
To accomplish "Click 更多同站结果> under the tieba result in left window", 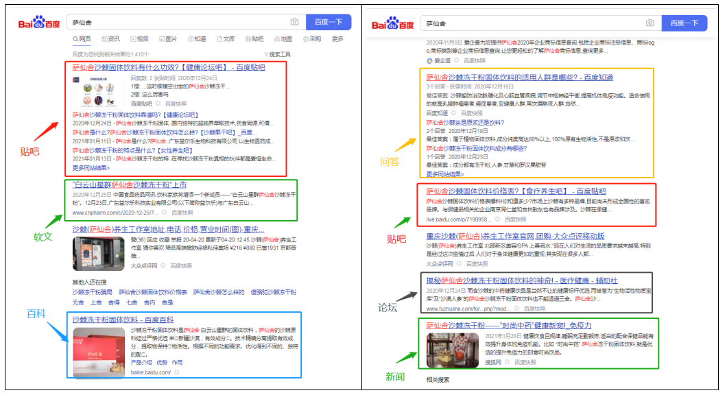I will pos(91,168).
